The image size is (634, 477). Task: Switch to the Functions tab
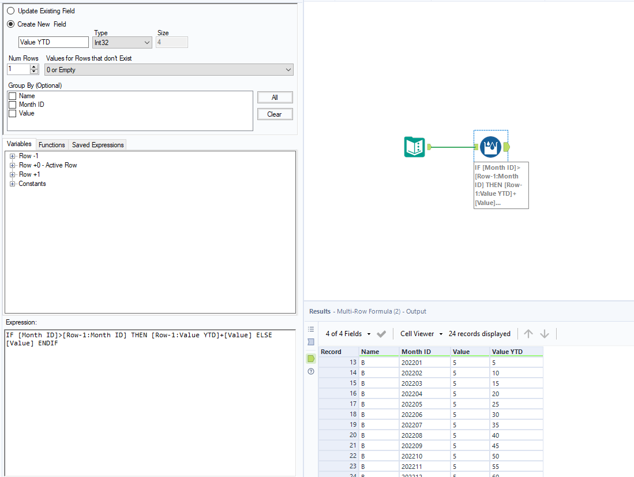(x=51, y=144)
